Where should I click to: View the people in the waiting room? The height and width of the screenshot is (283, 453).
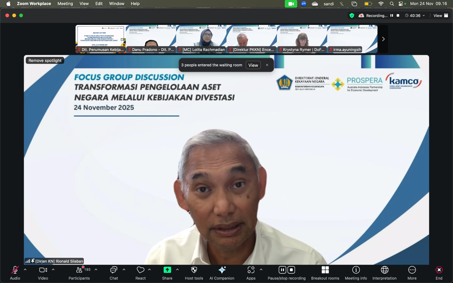click(253, 65)
